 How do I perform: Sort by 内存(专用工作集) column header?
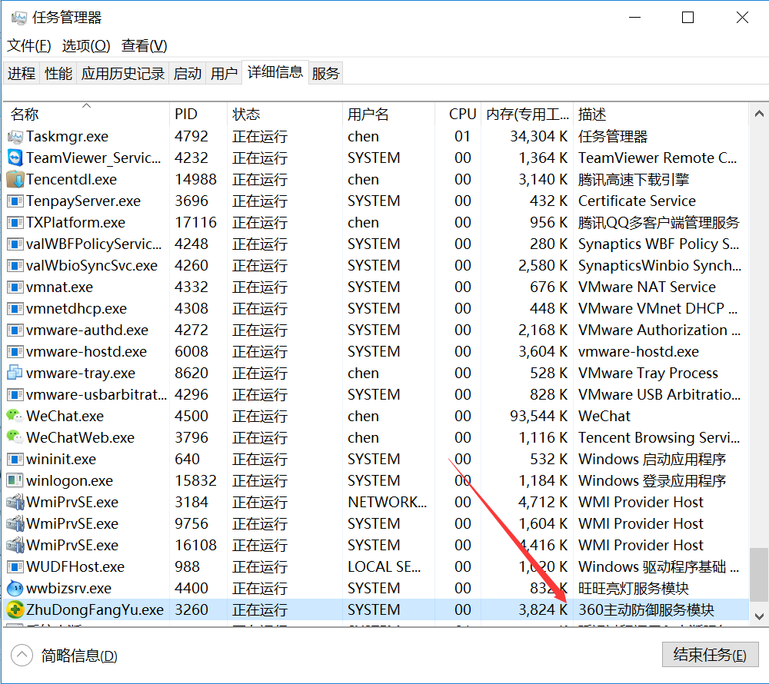[x=528, y=115]
